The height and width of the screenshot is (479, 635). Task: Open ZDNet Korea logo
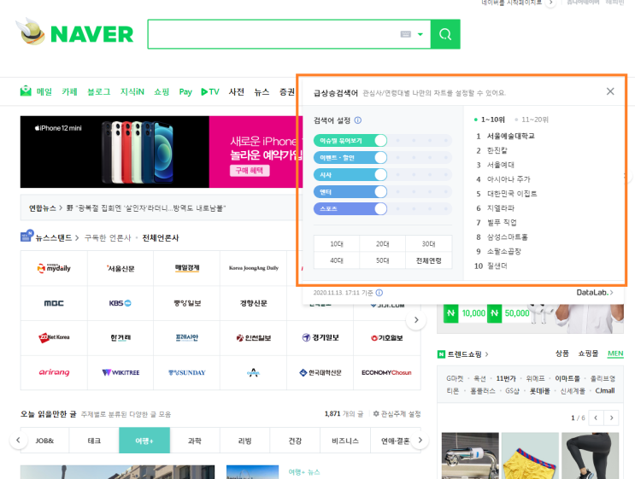(x=54, y=337)
